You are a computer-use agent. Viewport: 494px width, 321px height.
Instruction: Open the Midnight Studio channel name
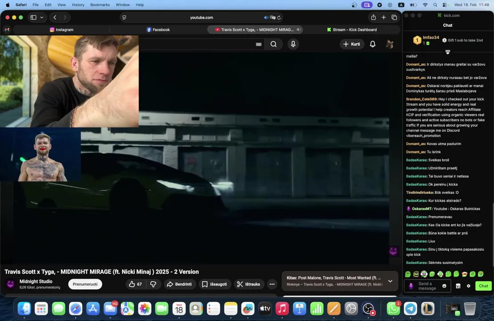pos(36,281)
